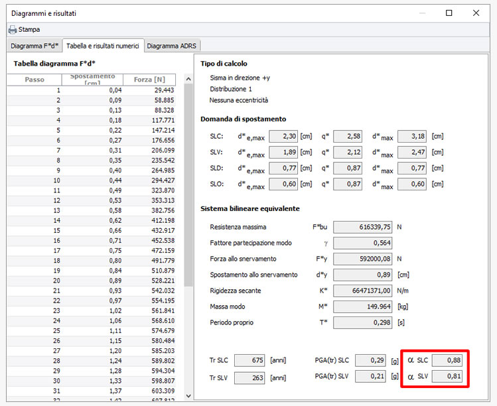
Task: Click the Spostamento [cm] column header
Action: pyautogui.click(x=92, y=80)
